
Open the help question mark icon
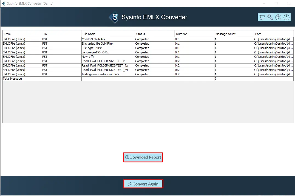278,17
